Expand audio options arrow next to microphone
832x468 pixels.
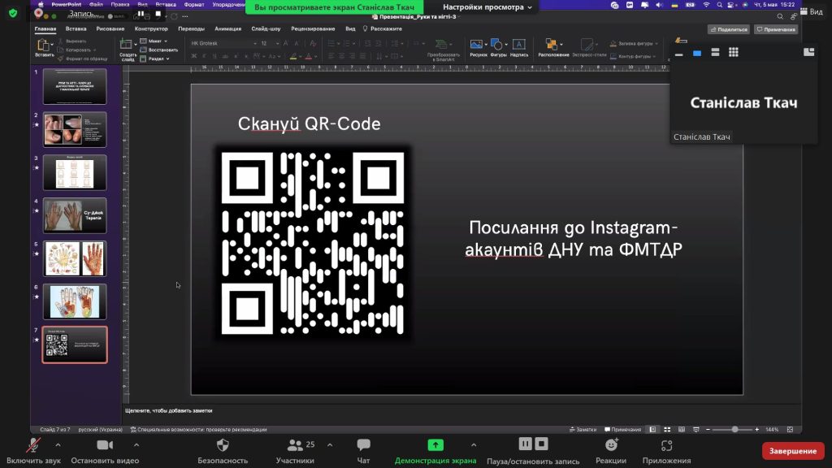(x=58, y=444)
